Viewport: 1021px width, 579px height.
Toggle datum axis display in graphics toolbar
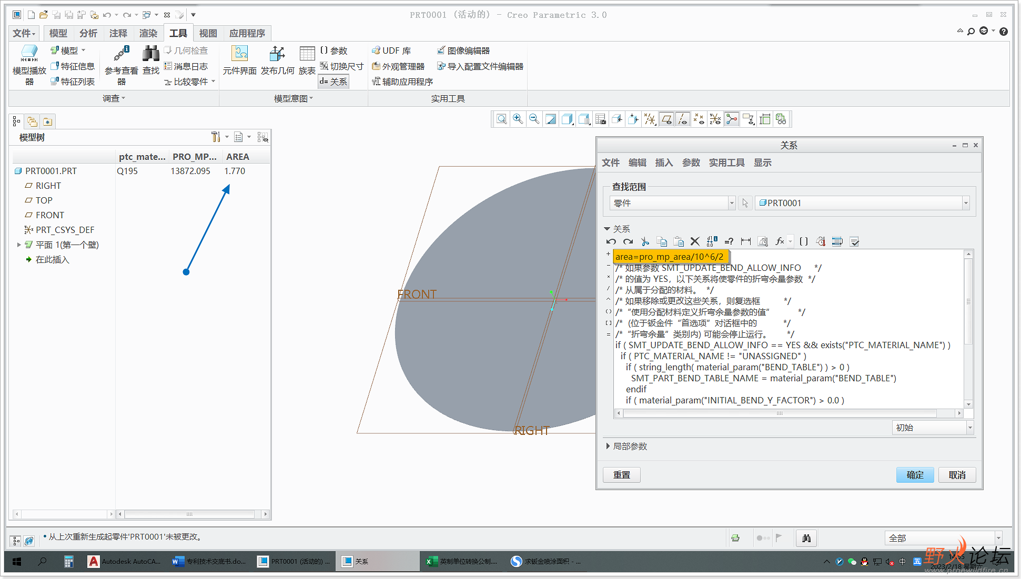683,119
